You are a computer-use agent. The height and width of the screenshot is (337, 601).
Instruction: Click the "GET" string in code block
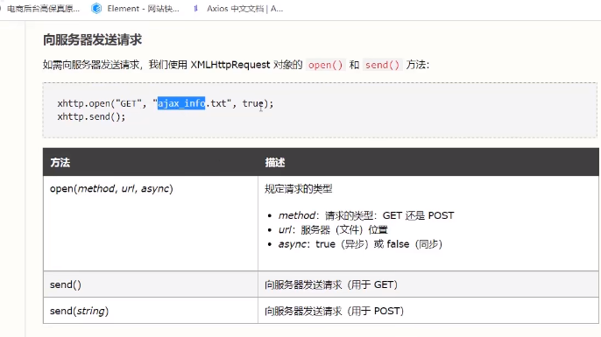click(129, 103)
